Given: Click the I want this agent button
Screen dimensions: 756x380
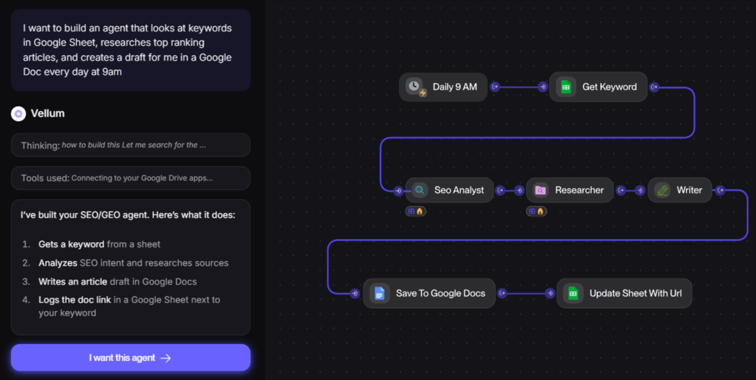Looking at the screenshot, I should 130,357.
